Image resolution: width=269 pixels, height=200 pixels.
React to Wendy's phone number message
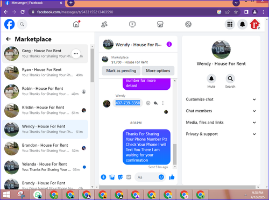[x=148, y=103]
